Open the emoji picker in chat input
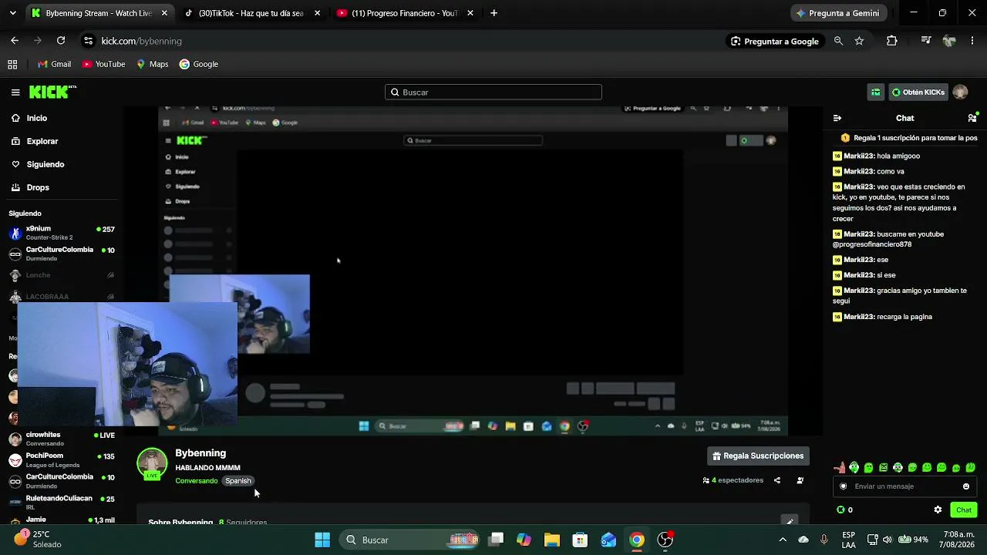This screenshot has width=987, height=555. click(x=966, y=486)
